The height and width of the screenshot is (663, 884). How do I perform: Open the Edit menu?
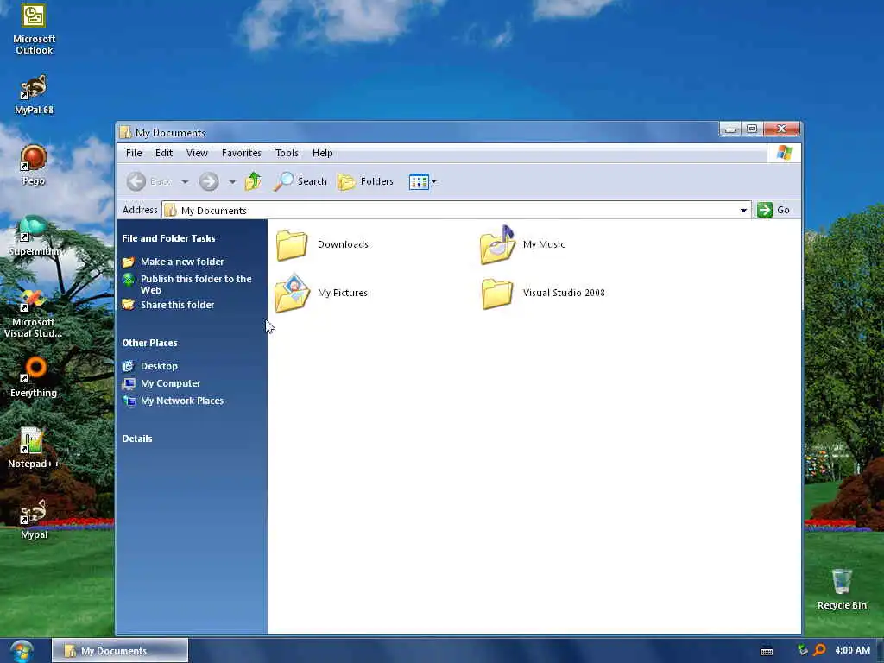[x=164, y=153]
